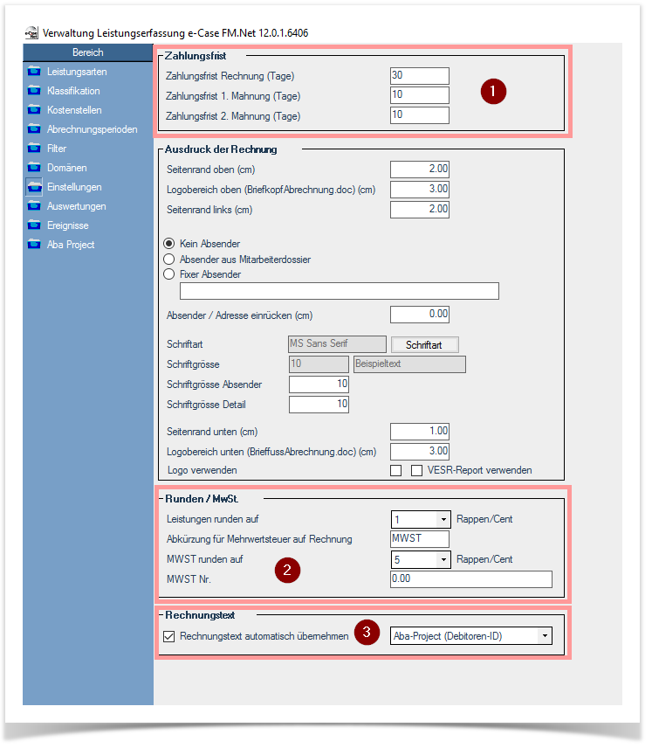Click the folder icon beside Leistungsarten

tap(34, 72)
